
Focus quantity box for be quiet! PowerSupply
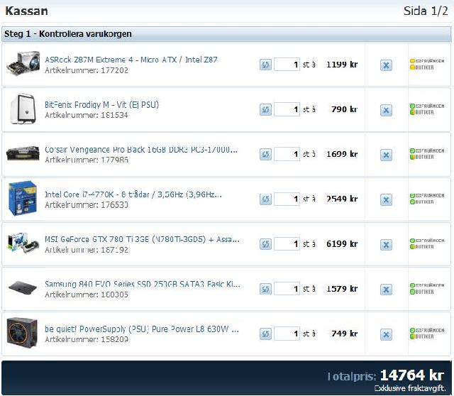pyautogui.click(x=287, y=334)
